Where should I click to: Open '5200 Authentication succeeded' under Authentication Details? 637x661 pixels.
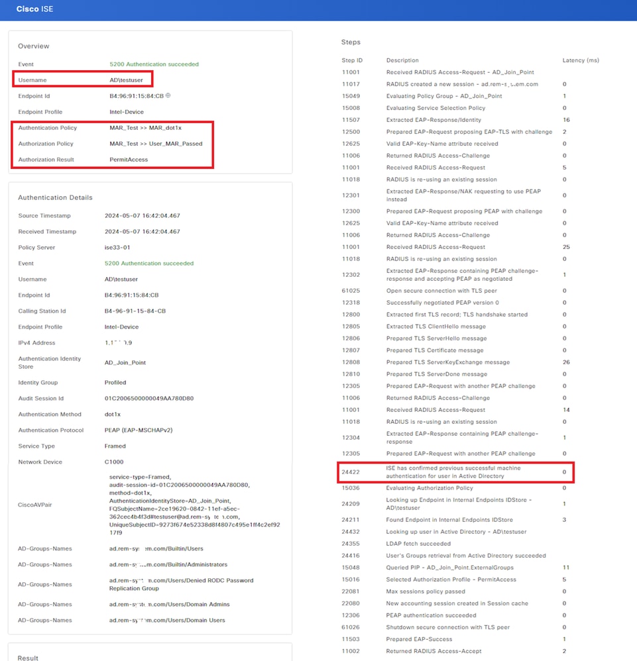coord(149,263)
